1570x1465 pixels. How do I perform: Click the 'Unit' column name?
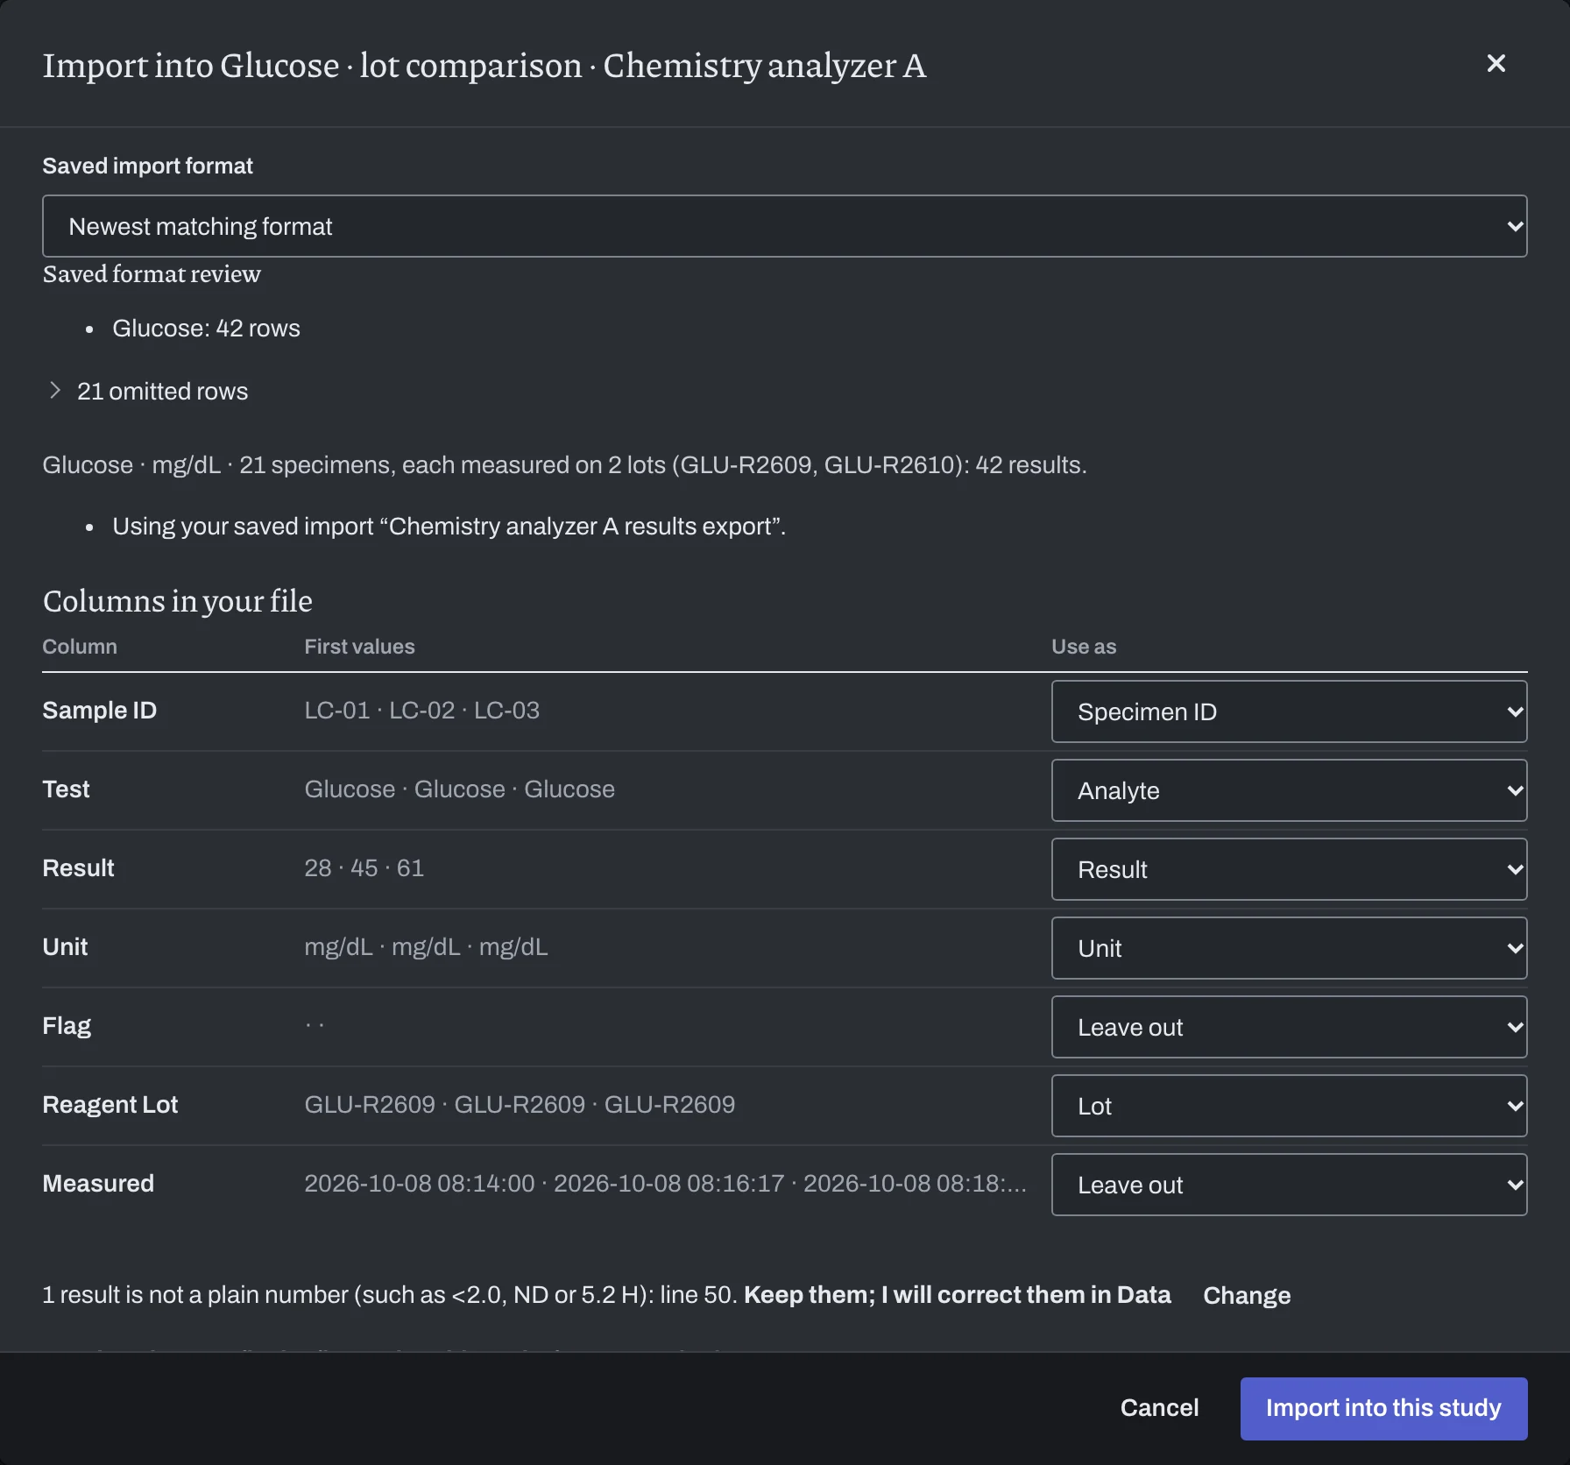pos(65,947)
